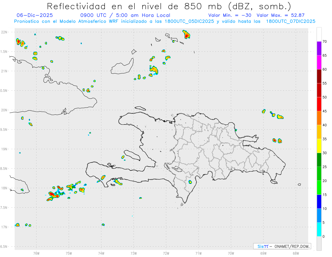Pick the bright green 15-20 dBZ segment
This screenshot has width=332, height=257.
coord(319,188)
